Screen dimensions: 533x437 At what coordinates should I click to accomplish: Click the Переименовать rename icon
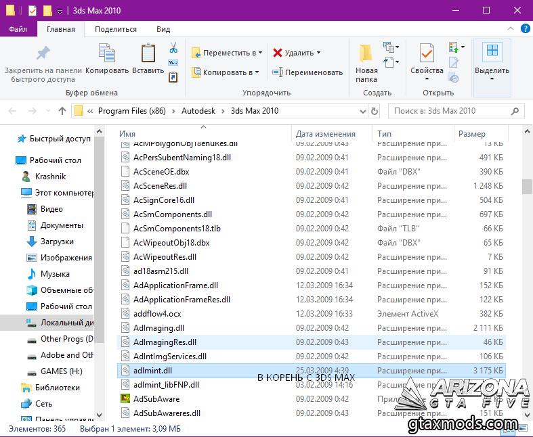278,72
